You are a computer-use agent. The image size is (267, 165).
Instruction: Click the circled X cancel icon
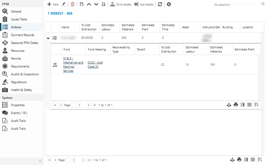coord(169,4)
